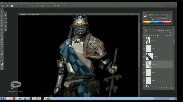Open the Изображение menu
Image resolution: width=183 pixels, height=102 pixels.
click(22, 3)
